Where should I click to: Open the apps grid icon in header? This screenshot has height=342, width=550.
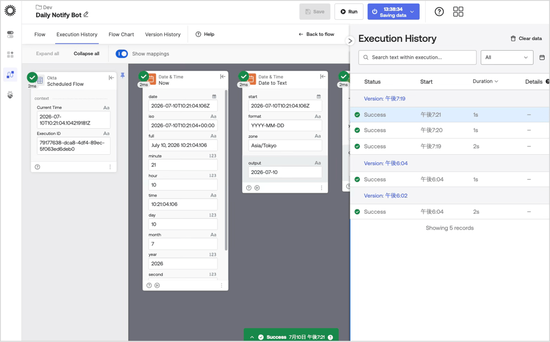[x=458, y=12]
